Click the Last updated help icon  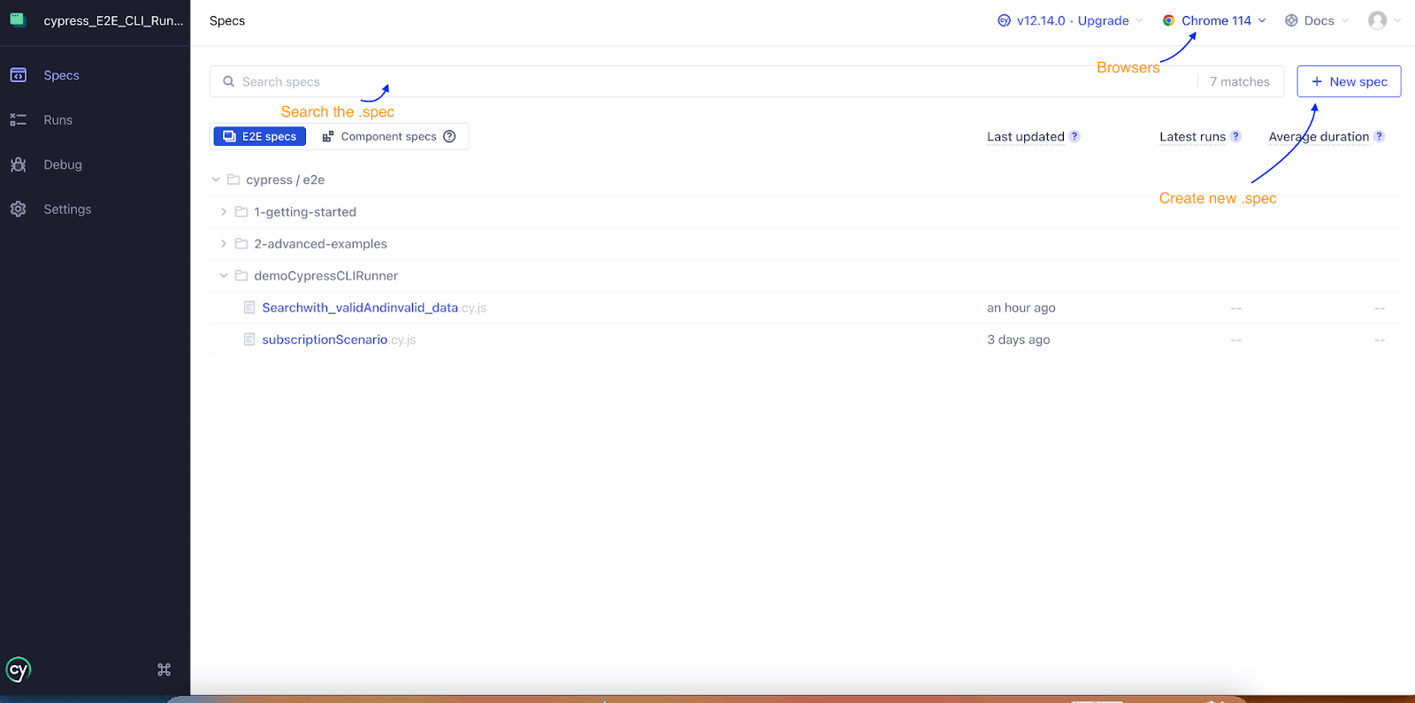pyautogui.click(x=1075, y=136)
